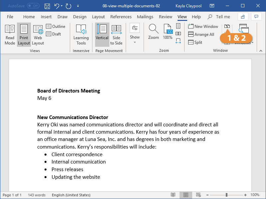The width and height of the screenshot is (266, 199).
Task: Open the Layout ribbon tab
Action: pos(98,17)
